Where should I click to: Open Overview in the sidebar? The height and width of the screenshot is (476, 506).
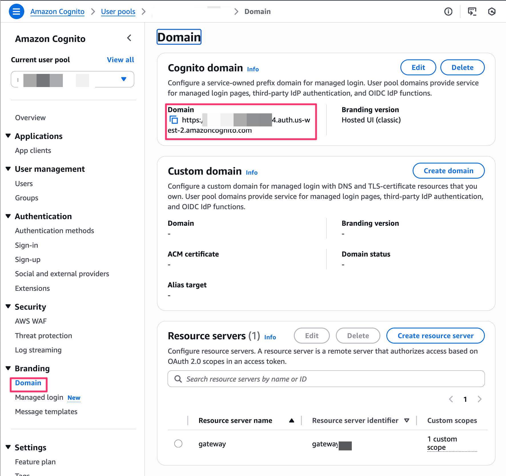tap(30, 118)
